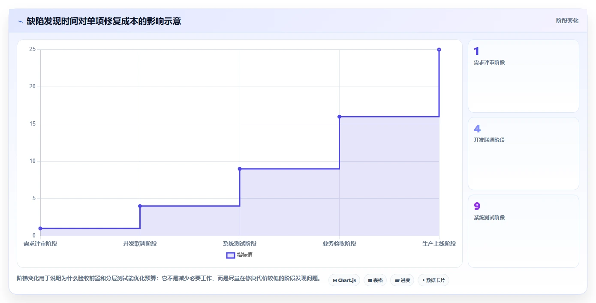Viewport: 596px width, 303px height.
Task: Select the 进度 tag
Action: click(x=402, y=280)
